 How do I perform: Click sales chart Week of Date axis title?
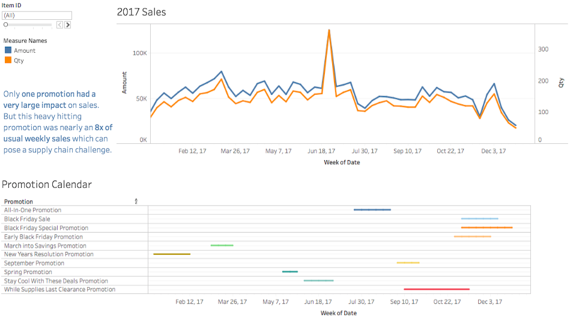click(342, 162)
